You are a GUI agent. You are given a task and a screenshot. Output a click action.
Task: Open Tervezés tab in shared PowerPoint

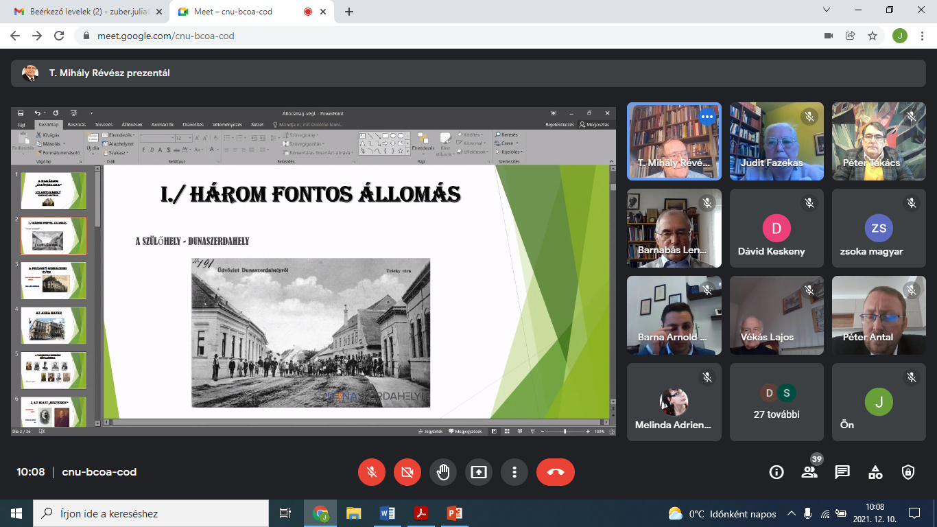104,124
